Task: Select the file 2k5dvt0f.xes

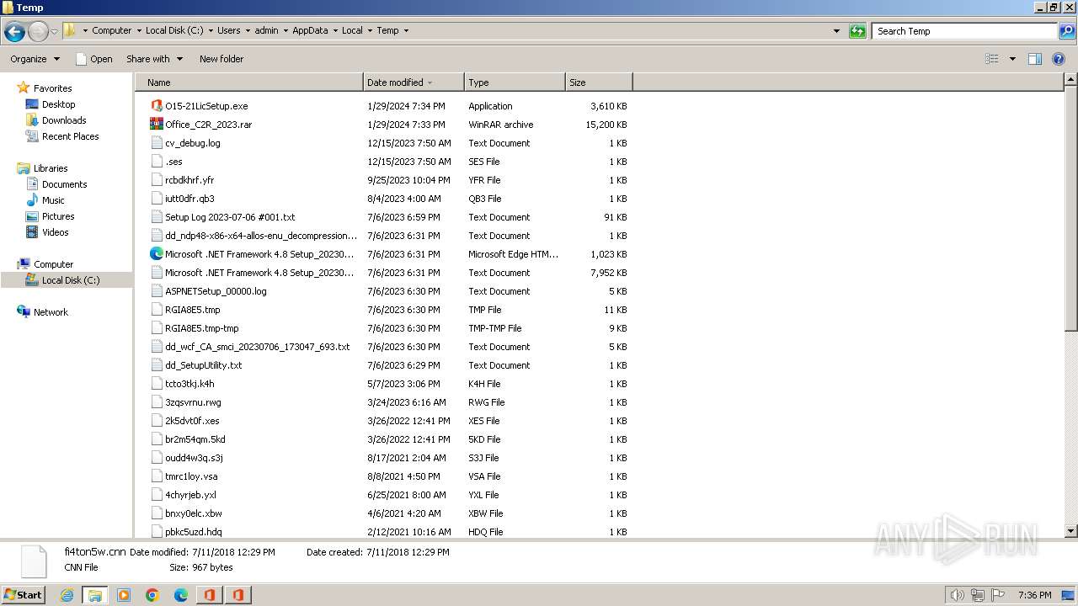Action: click(192, 421)
